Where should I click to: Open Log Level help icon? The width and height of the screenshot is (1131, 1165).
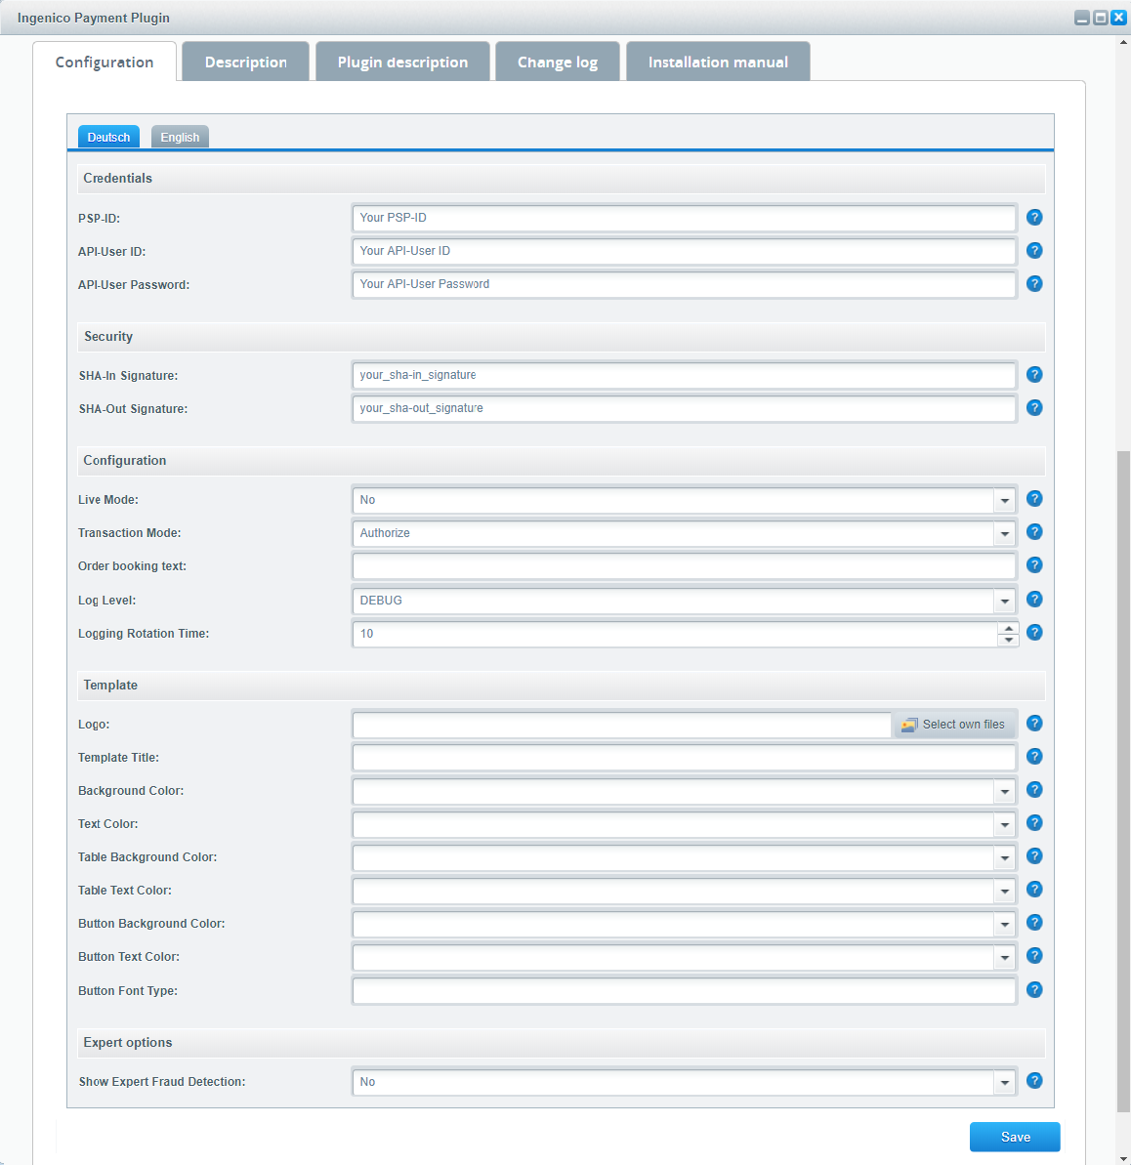1033,599
